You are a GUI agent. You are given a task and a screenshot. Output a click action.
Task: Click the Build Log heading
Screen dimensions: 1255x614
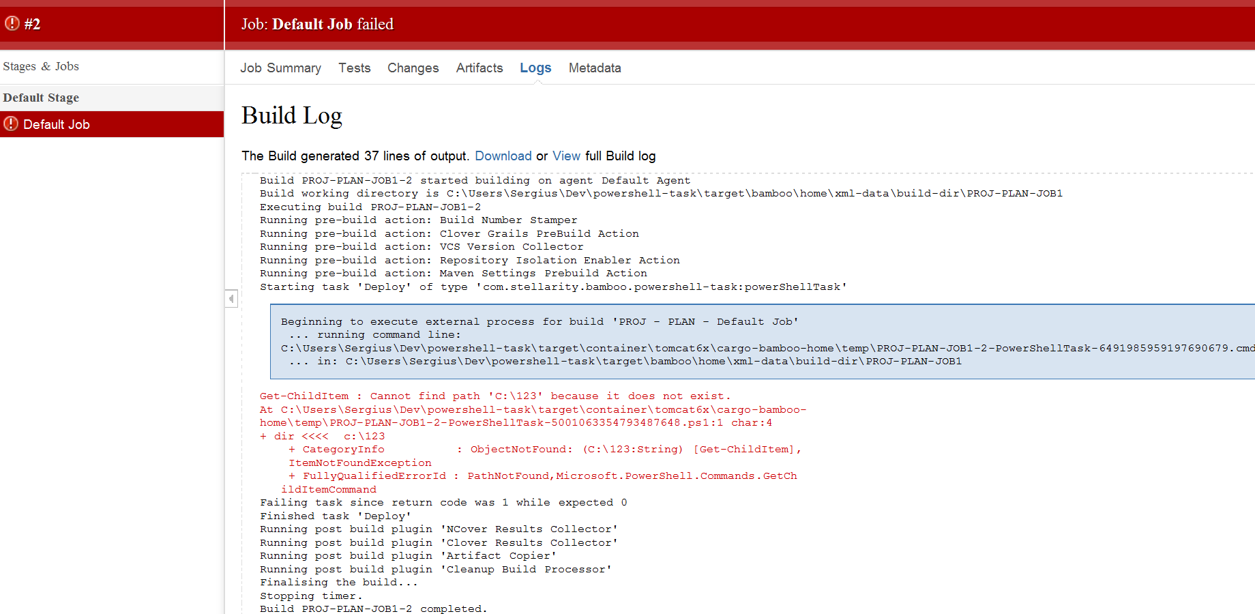tap(291, 116)
